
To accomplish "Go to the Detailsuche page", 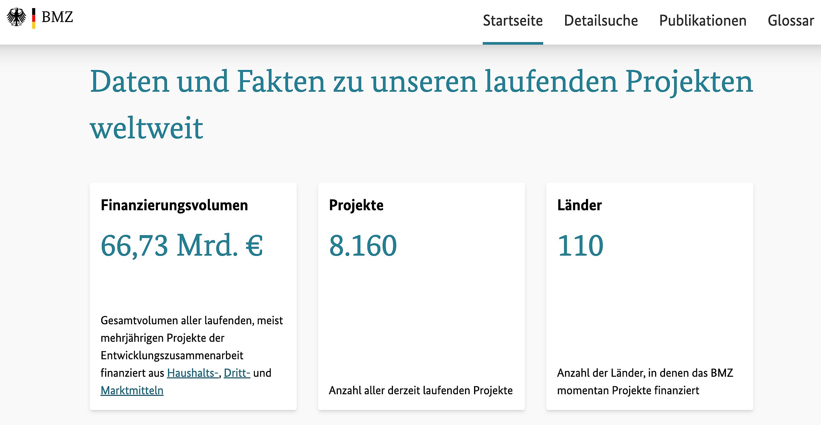I will pyautogui.click(x=601, y=20).
